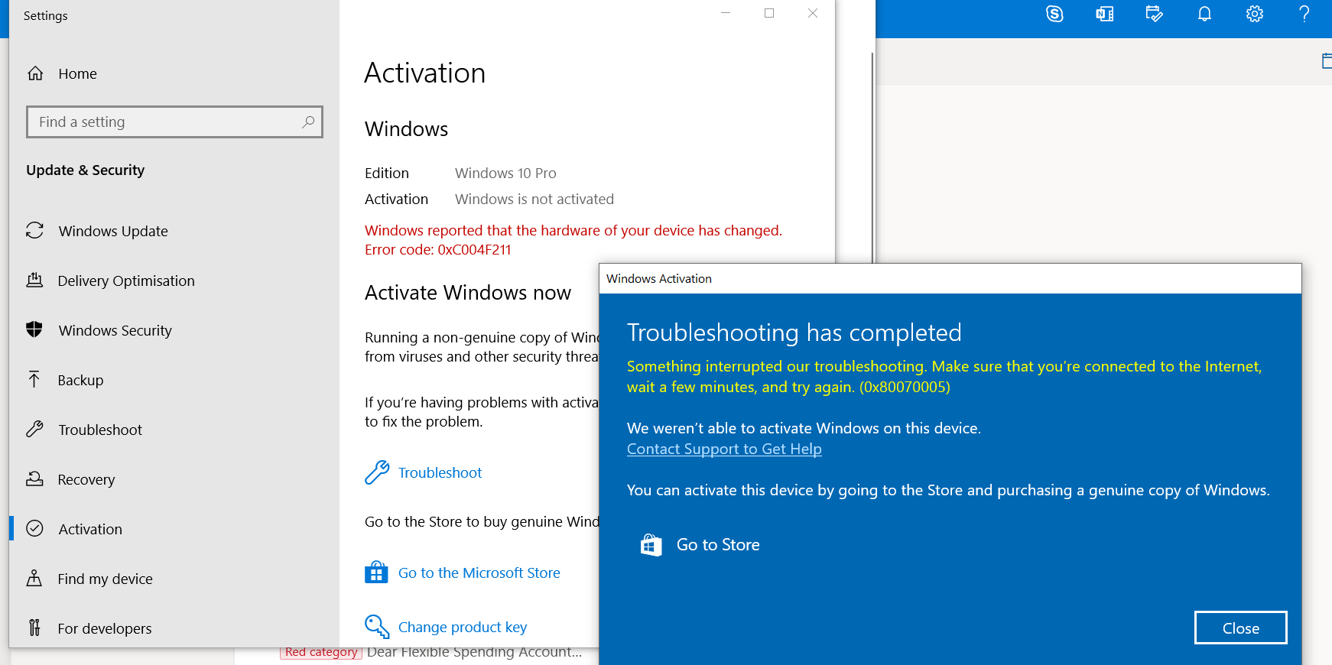Screen dimensions: 1332x665
Task: Click the Store icon beside Go to Store
Action: tap(651, 544)
